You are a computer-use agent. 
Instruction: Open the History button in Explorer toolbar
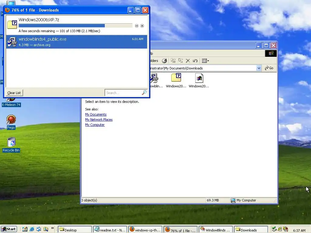[164, 61]
